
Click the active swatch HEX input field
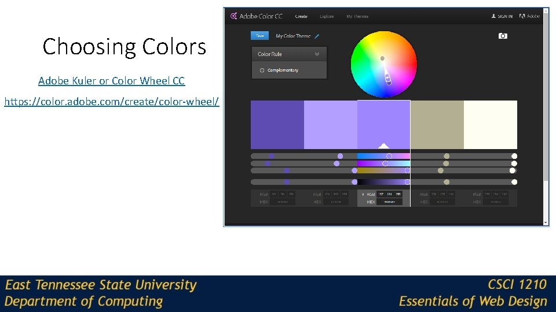pyautogui.click(x=389, y=202)
